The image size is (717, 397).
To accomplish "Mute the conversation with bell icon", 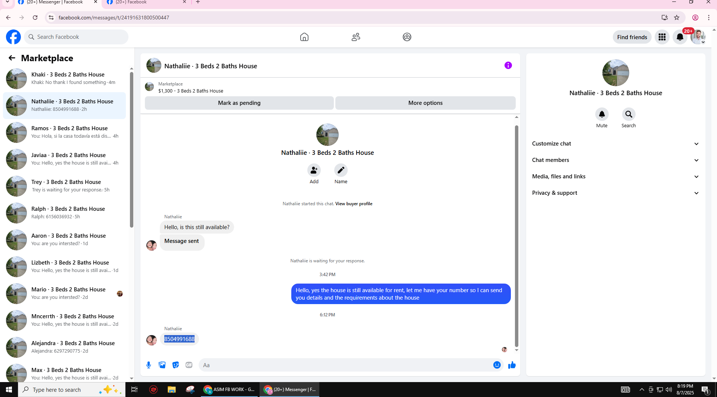I will pos(602,114).
